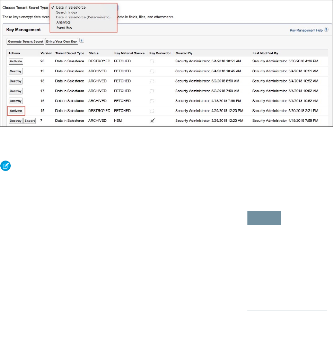Select Data in Salesforce dropdown option

[71, 7]
